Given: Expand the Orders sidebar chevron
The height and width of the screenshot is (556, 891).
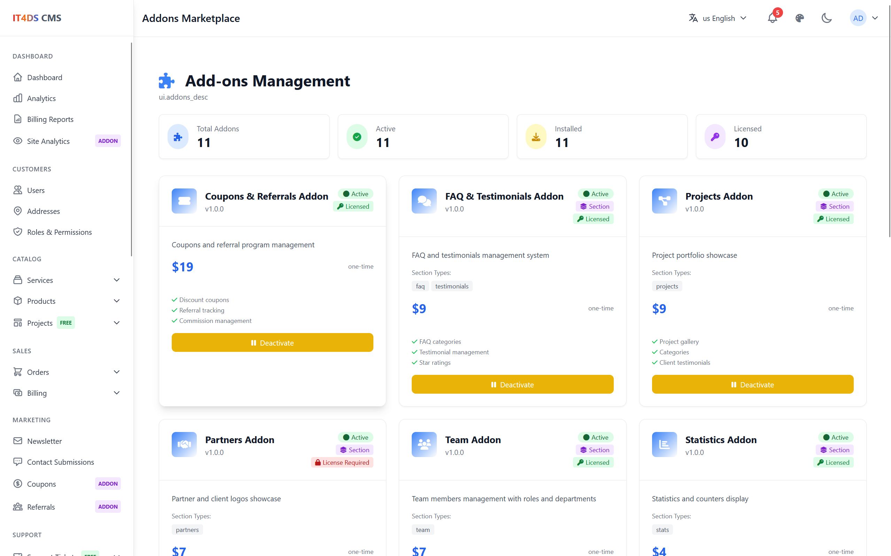Looking at the screenshot, I should (x=117, y=372).
